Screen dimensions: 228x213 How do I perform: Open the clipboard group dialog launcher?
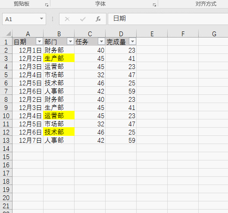point(47,5)
